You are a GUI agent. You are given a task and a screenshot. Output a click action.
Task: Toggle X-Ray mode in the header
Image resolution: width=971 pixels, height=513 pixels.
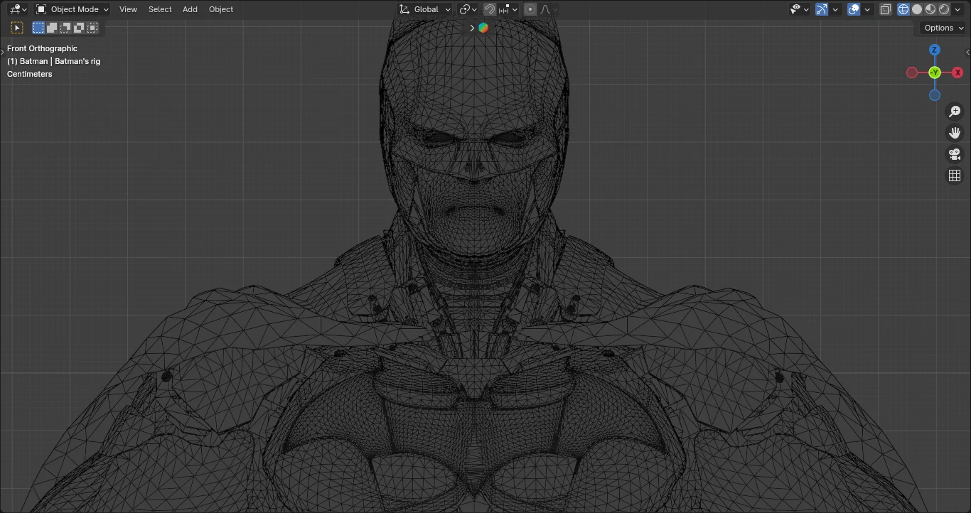(x=885, y=9)
